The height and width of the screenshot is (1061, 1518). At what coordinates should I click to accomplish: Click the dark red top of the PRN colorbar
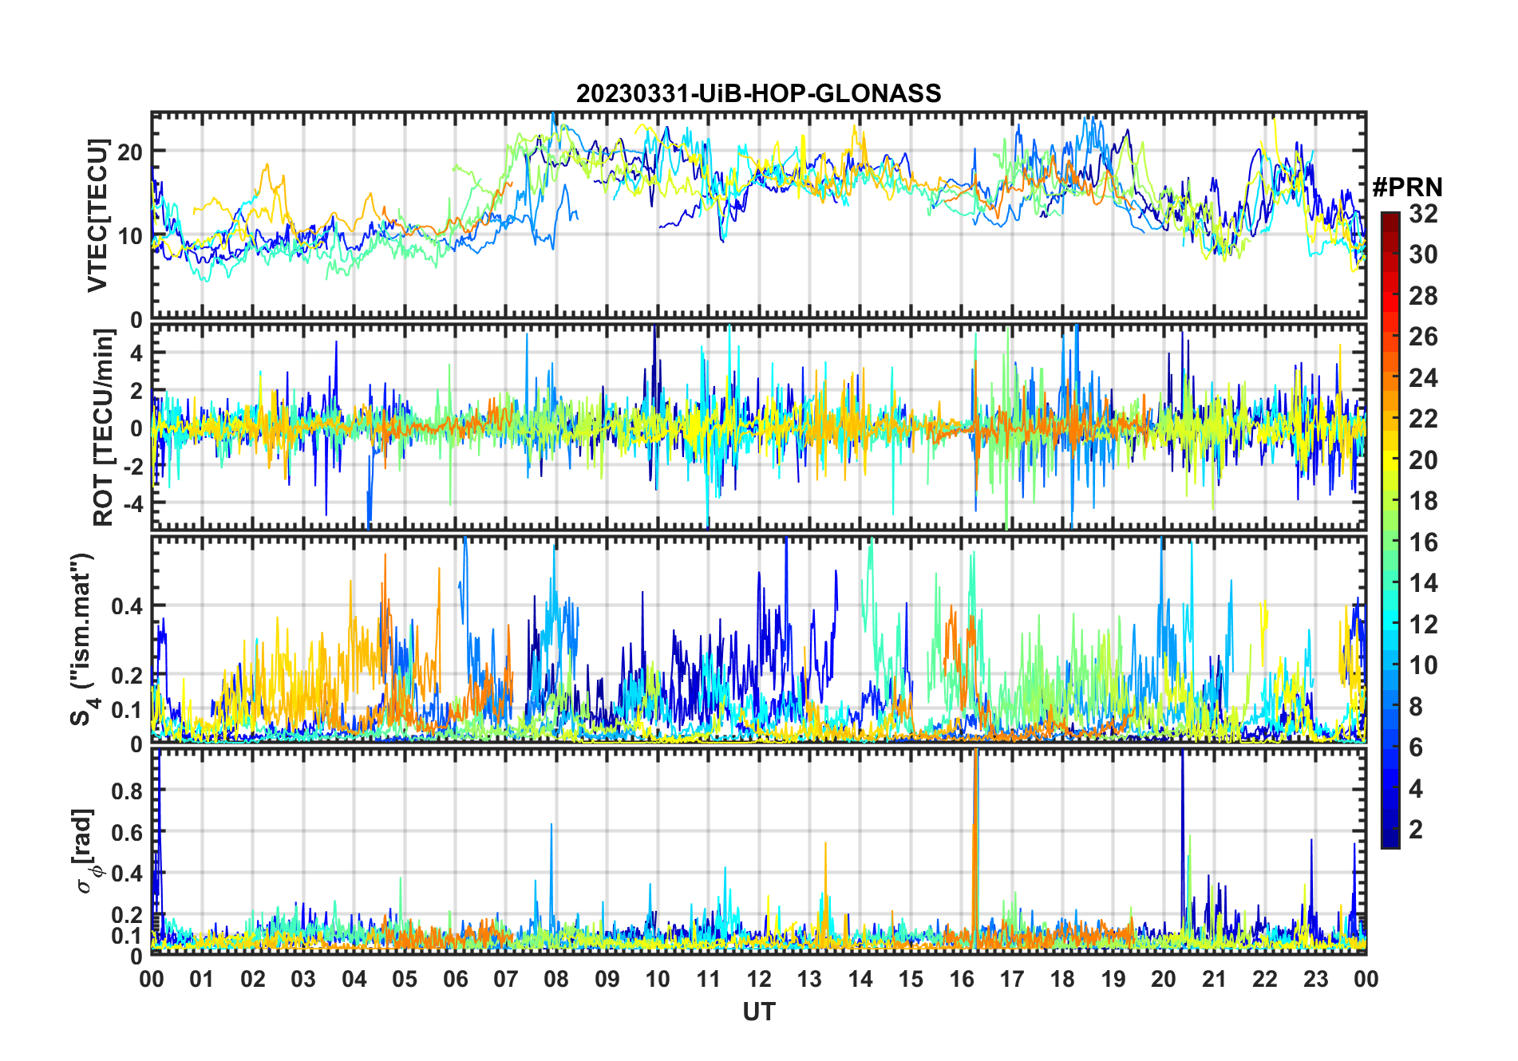coord(1390,219)
